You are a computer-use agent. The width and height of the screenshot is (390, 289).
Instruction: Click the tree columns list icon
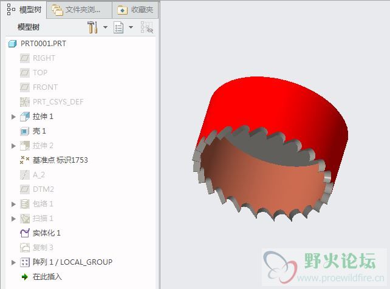point(118,27)
